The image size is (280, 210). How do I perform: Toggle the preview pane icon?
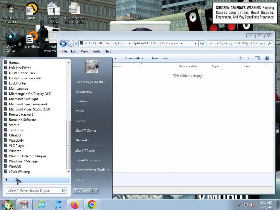coord(257,58)
